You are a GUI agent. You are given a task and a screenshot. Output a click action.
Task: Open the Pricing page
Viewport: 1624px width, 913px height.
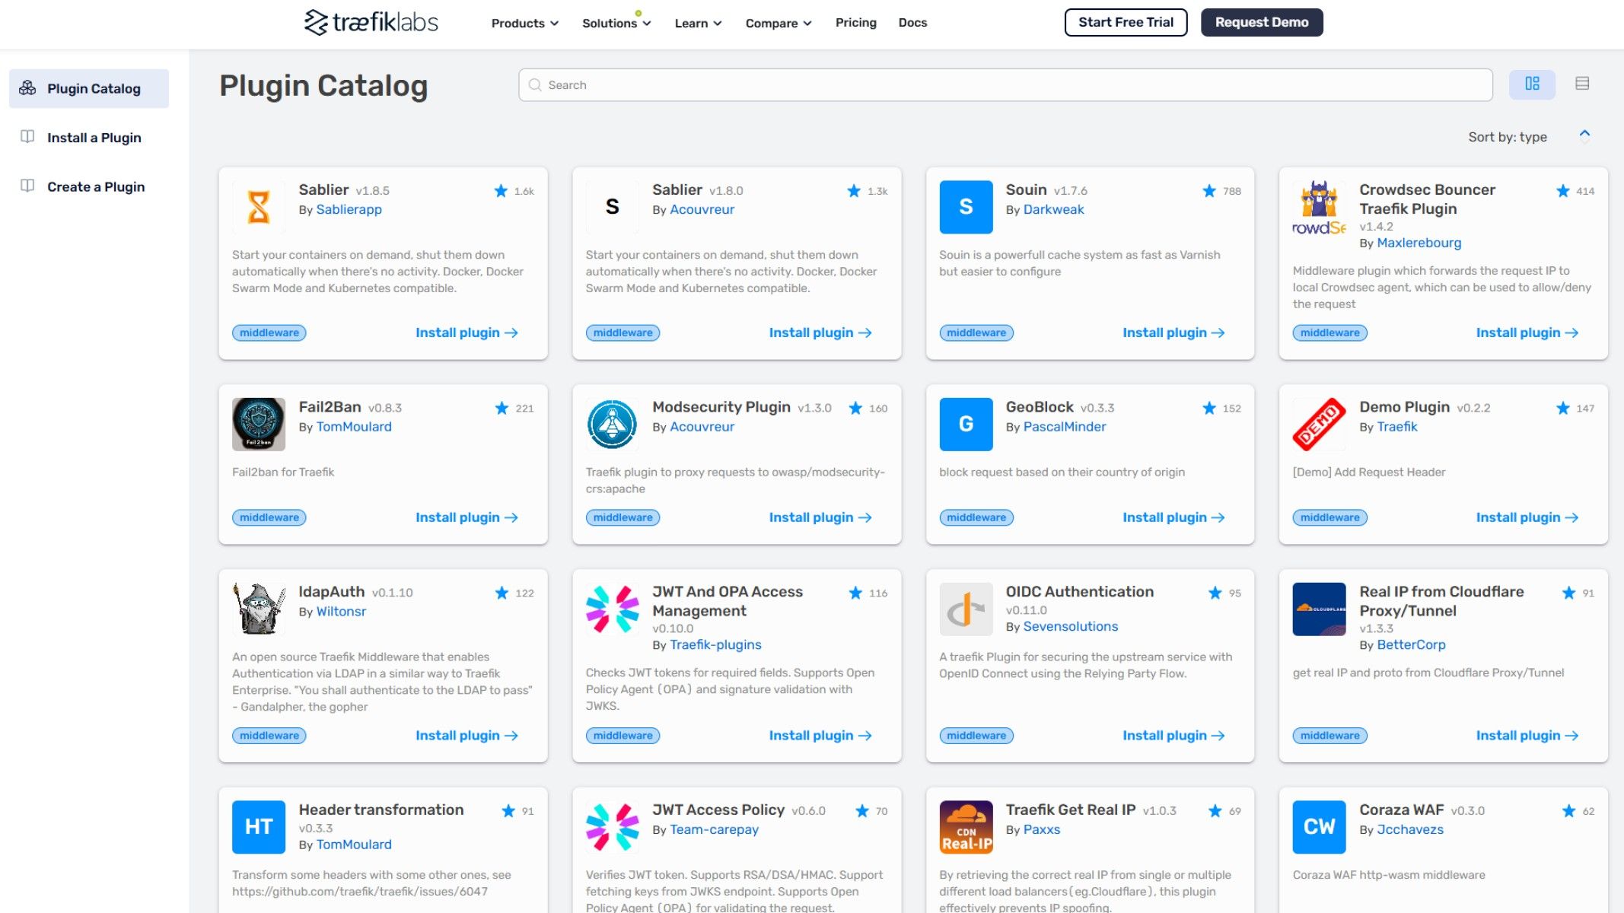coord(855,23)
